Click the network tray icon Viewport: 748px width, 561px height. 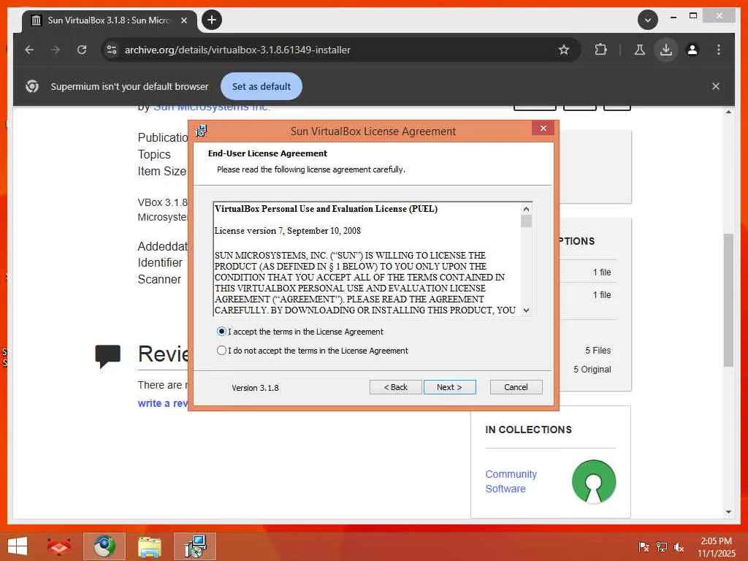(x=661, y=547)
